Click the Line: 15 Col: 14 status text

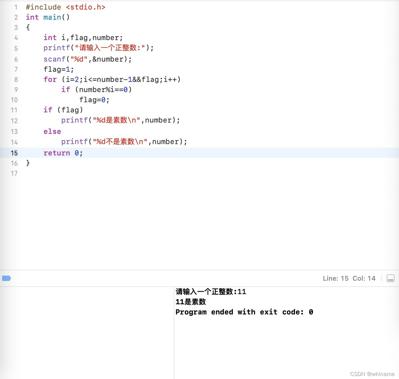point(349,278)
